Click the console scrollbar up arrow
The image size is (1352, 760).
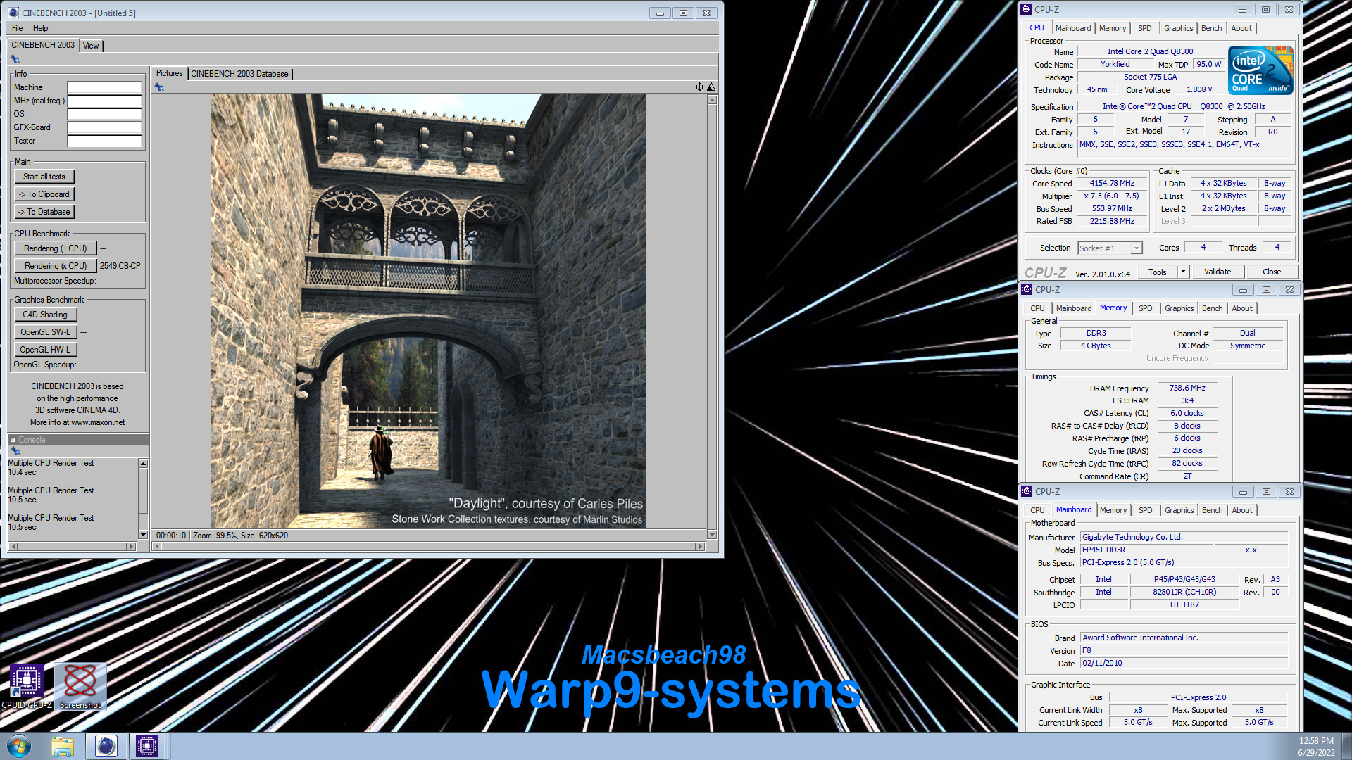tap(143, 464)
